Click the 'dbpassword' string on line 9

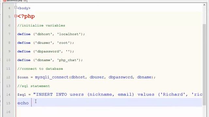(x=48, y=51)
